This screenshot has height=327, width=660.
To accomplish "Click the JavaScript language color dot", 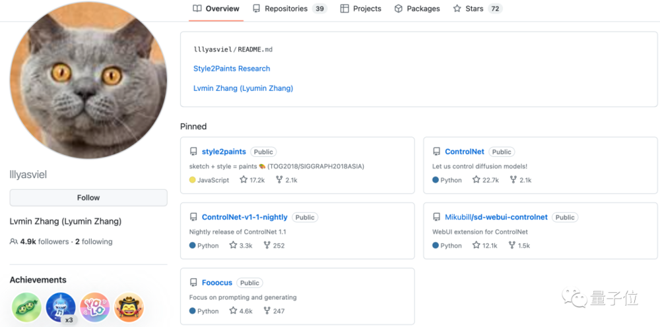I will [192, 180].
